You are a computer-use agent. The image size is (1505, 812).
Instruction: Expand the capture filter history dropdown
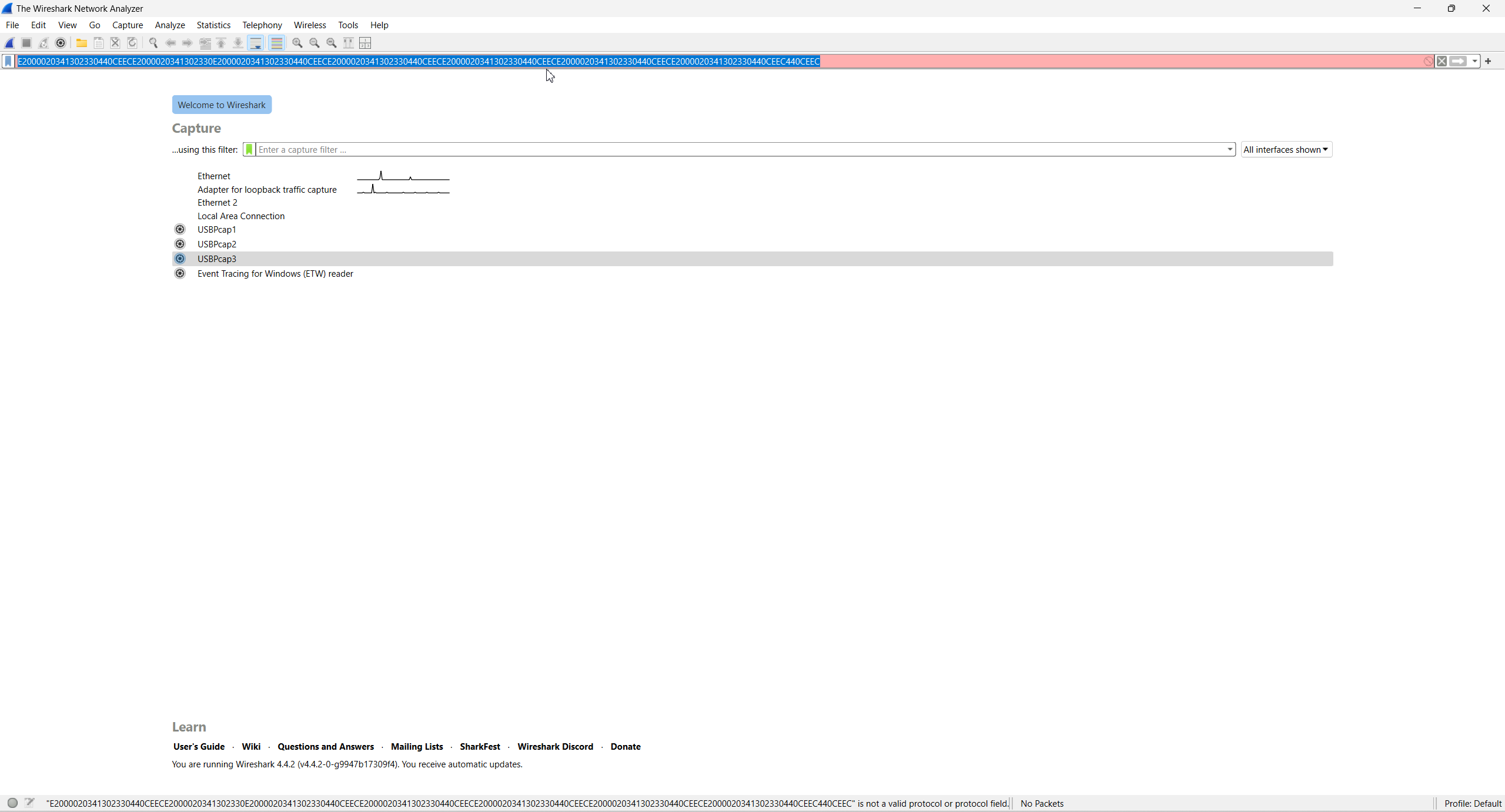(1229, 150)
